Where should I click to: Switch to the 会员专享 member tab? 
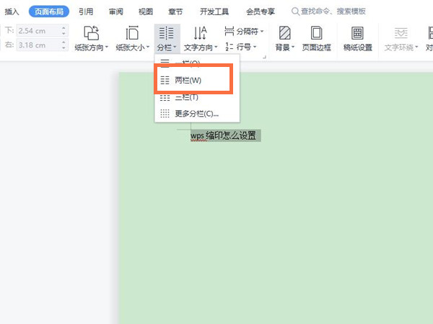261,12
